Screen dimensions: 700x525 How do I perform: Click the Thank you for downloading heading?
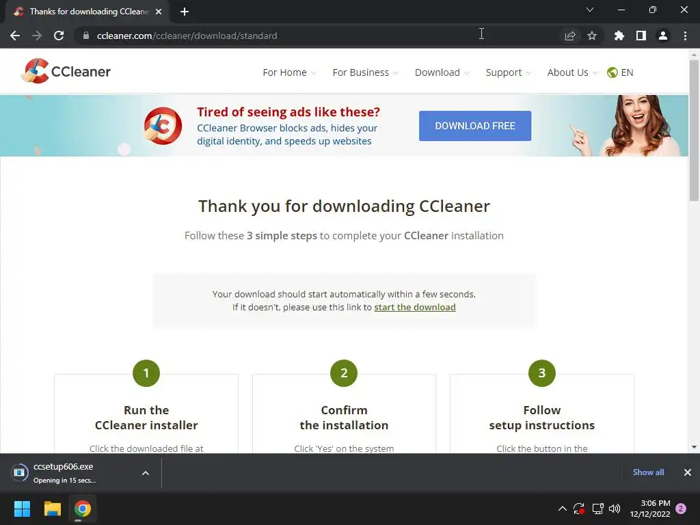pyautogui.click(x=345, y=206)
